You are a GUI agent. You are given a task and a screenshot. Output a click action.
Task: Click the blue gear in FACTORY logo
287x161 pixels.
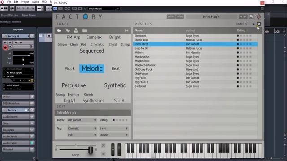click(85, 17)
